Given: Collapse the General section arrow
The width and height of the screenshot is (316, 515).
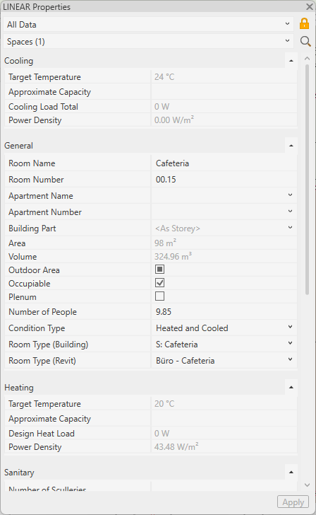Looking at the screenshot, I should 291,146.
